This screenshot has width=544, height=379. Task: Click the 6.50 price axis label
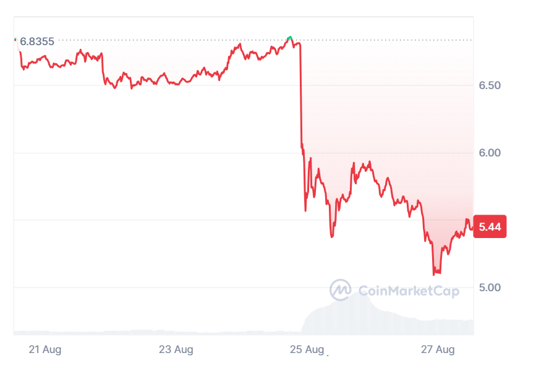point(490,85)
